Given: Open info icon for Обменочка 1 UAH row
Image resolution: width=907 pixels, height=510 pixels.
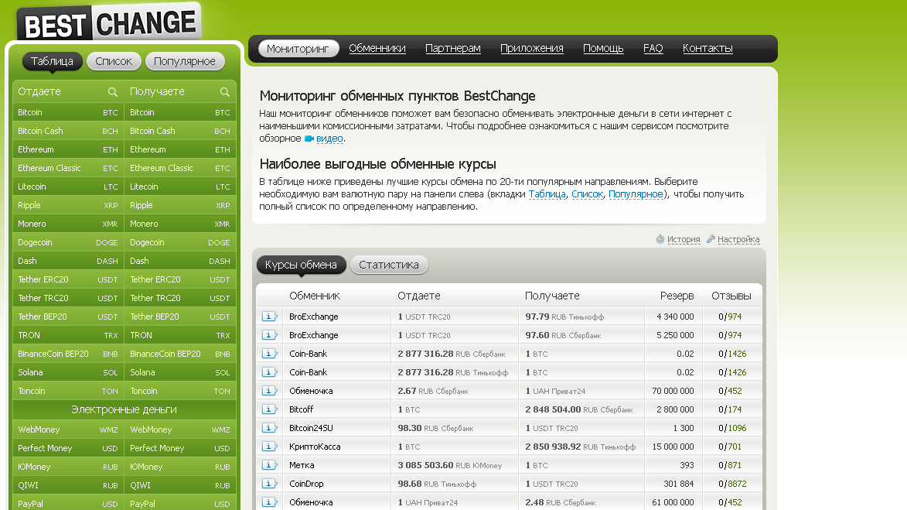Looking at the screenshot, I should point(269,501).
